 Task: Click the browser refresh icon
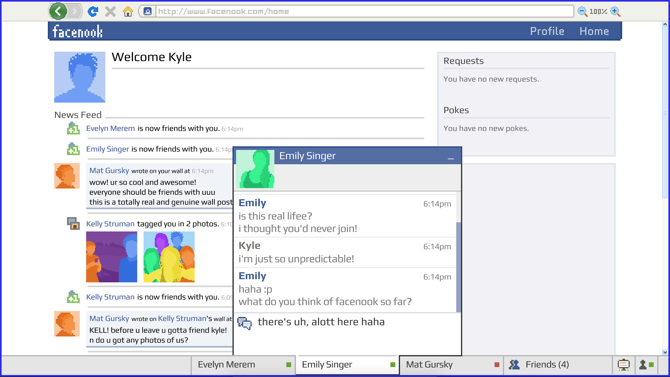coord(92,12)
